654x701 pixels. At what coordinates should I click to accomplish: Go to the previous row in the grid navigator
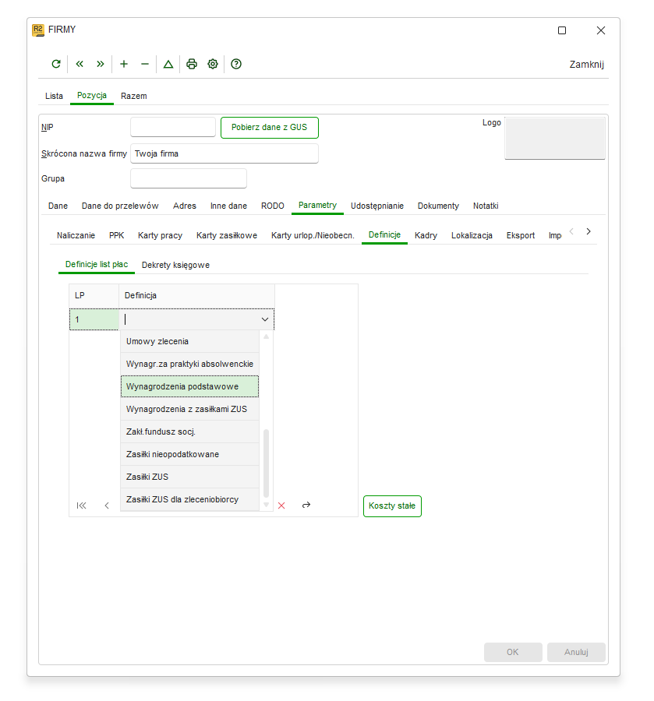107,505
